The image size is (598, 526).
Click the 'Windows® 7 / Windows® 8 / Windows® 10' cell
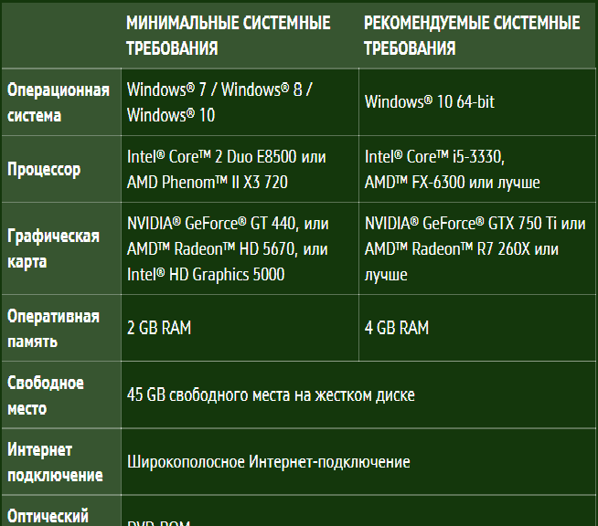click(x=240, y=102)
